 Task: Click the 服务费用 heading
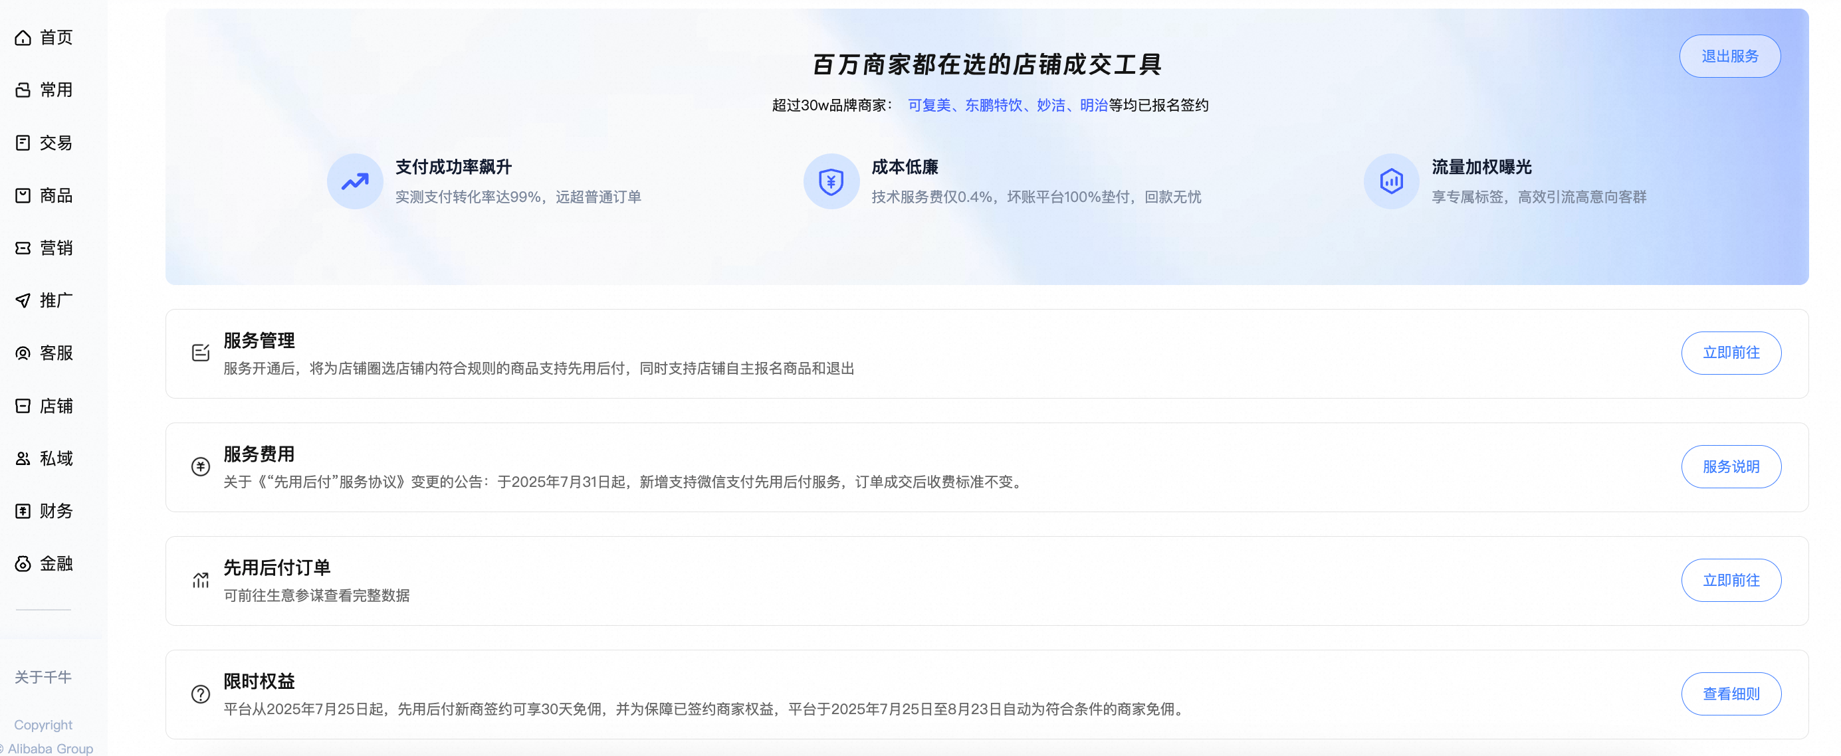pos(259,454)
